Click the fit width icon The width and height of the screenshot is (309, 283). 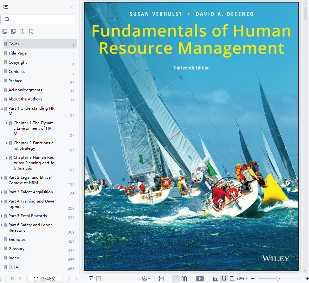point(232,279)
